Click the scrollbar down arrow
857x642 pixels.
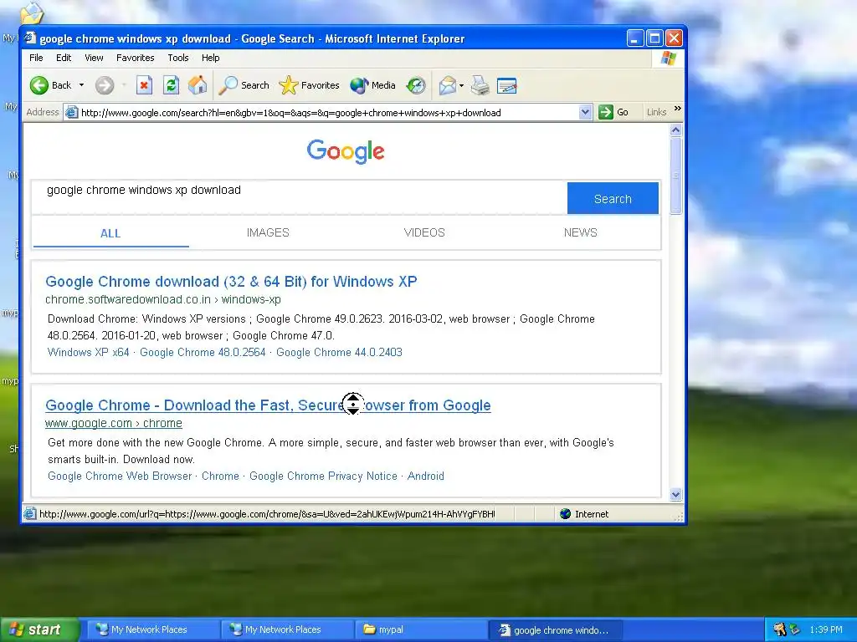676,494
